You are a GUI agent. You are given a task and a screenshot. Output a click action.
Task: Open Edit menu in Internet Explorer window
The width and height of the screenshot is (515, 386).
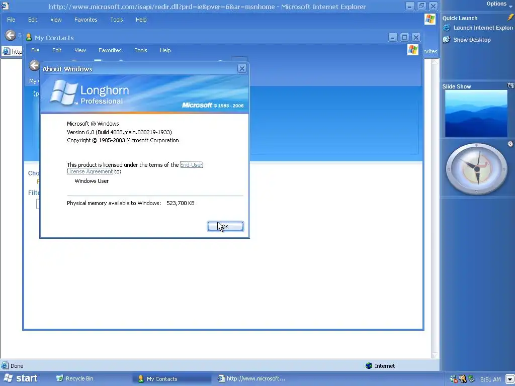click(x=33, y=20)
